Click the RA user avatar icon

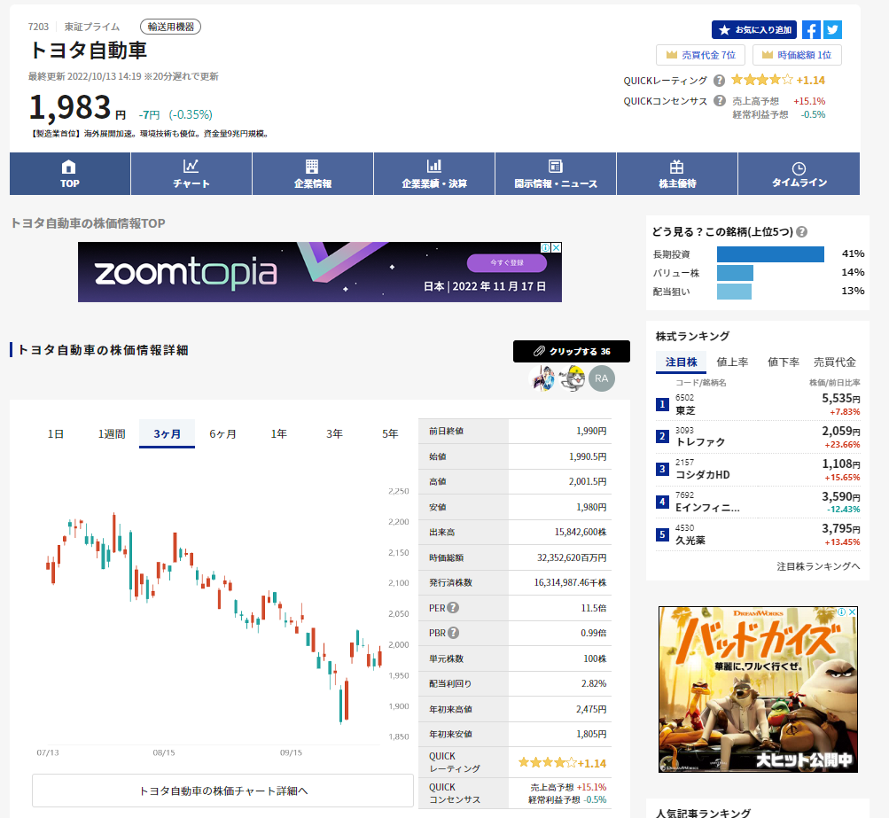[602, 378]
